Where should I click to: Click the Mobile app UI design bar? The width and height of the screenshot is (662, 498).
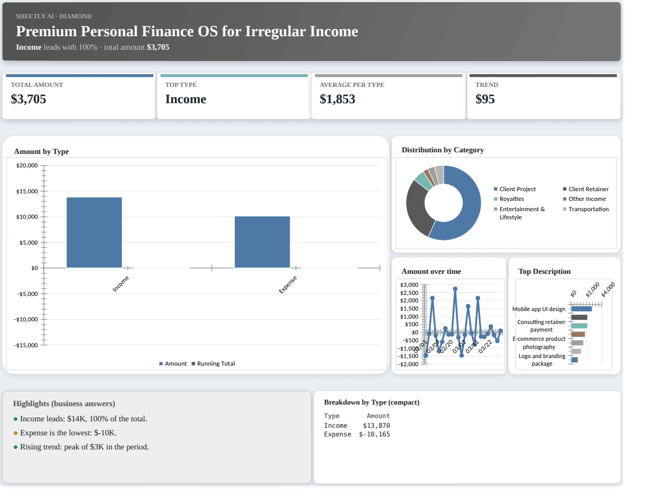tap(582, 309)
